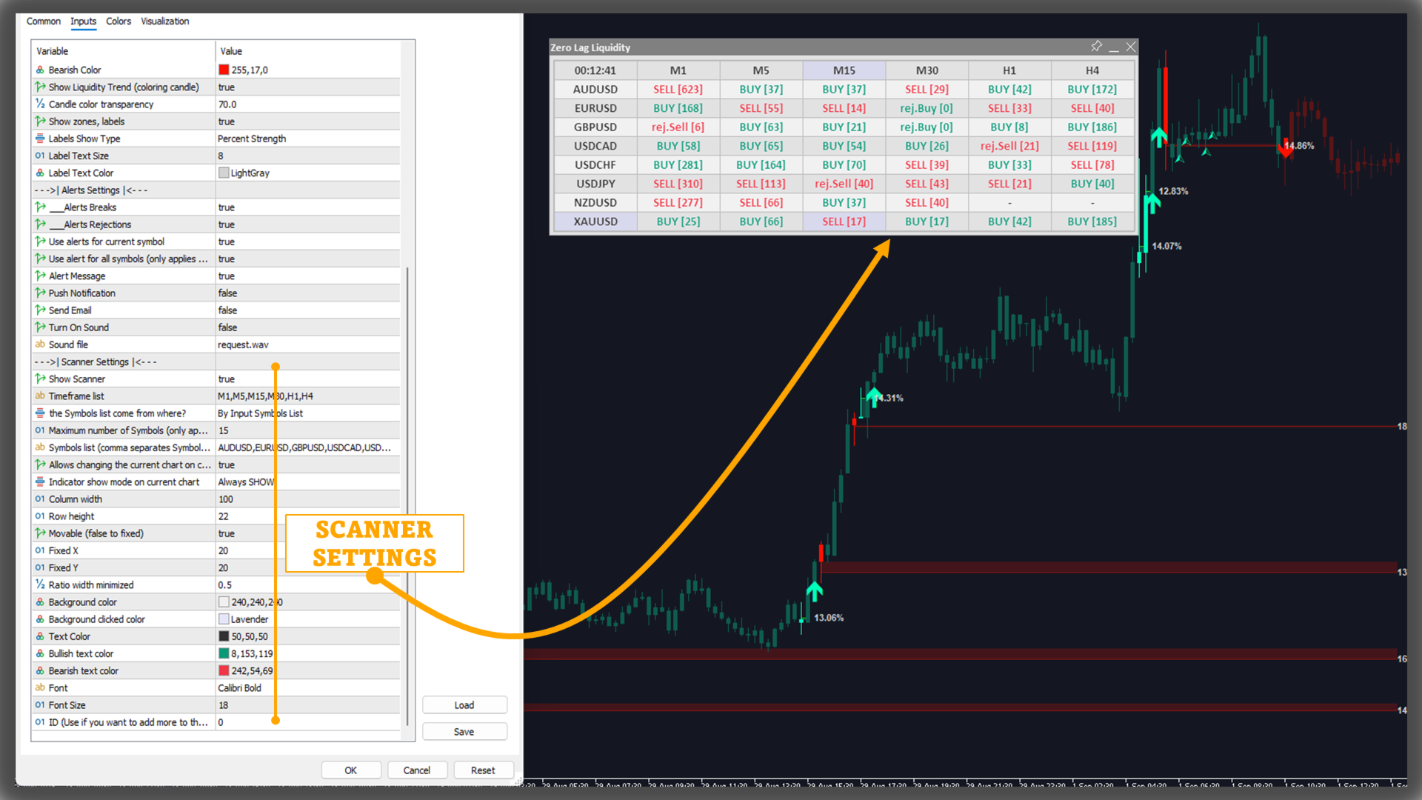Click the Label Text Size integer icon
1422x800 pixels.
(40, 156)
